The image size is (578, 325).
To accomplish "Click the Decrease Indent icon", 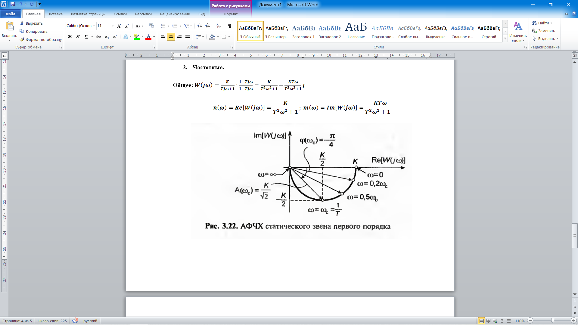I will point(200,26).
